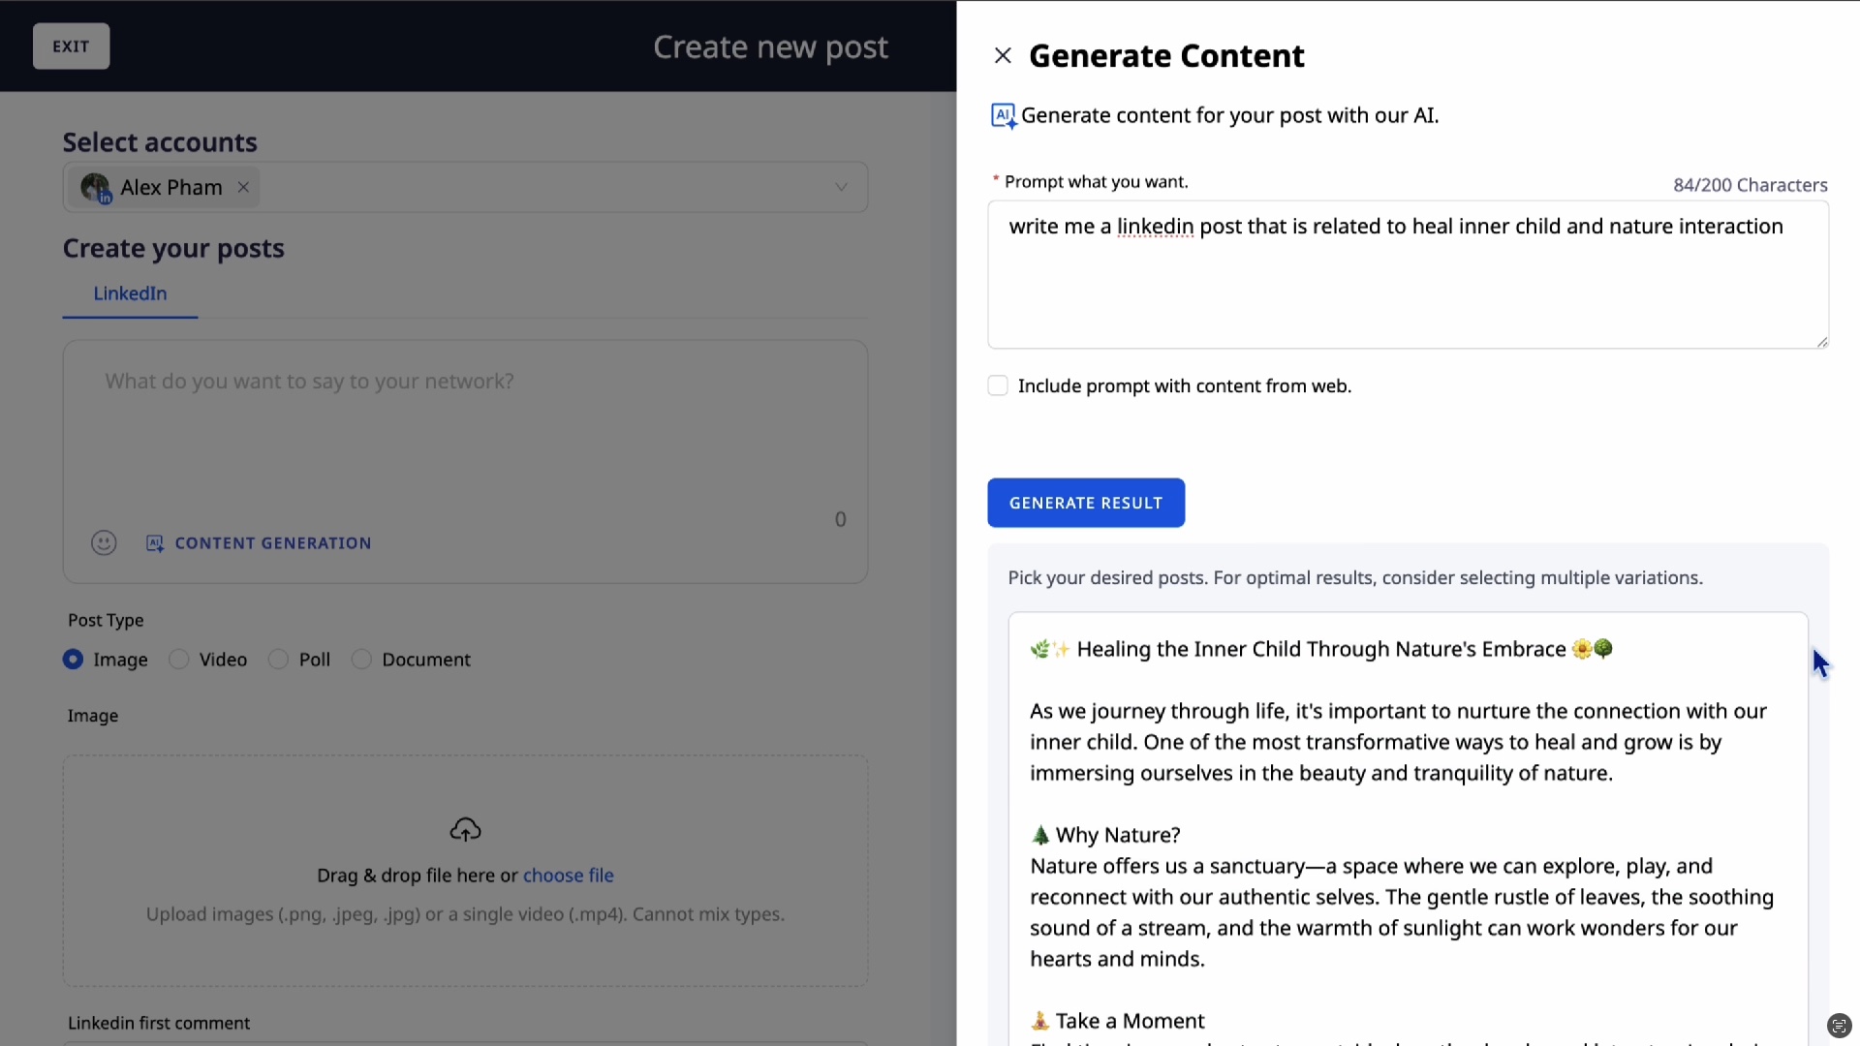Open the chat widget icon at bottom right
Viewport: 1860px width, 1046px height.
pyautogui.click(x=1839, y=1026)
